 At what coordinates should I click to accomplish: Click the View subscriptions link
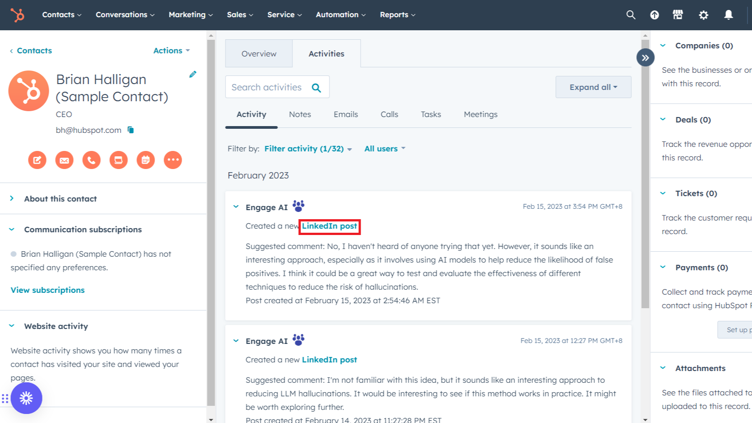[47, 290]
